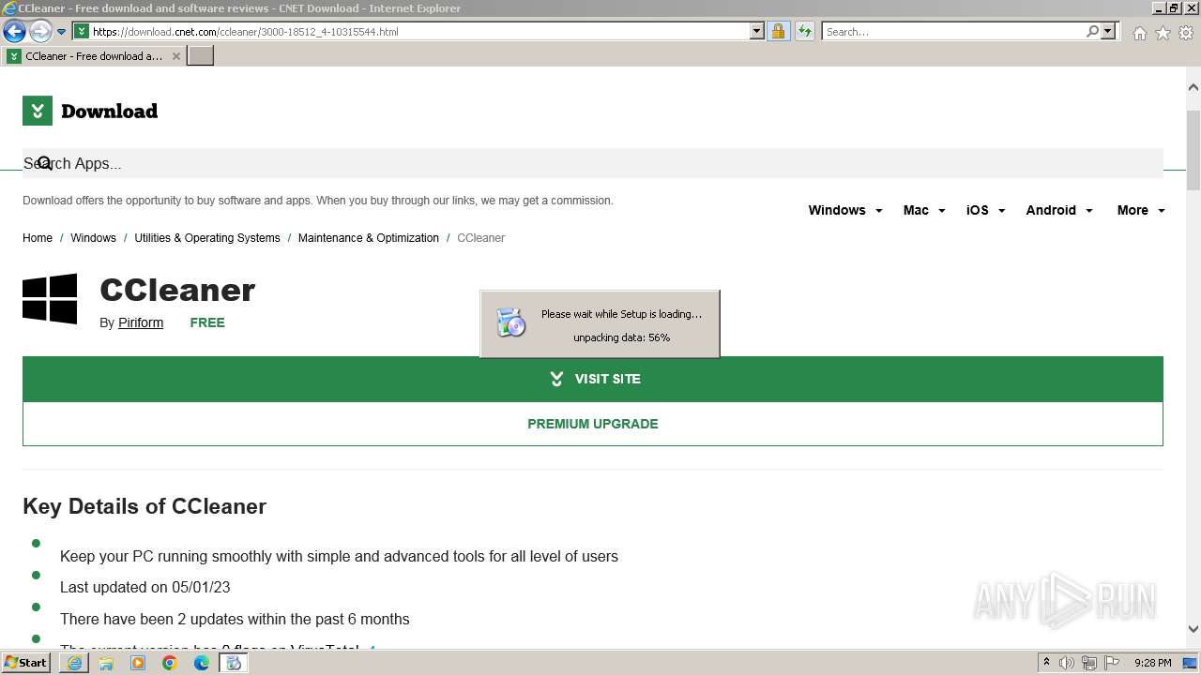The image size is (1201, 675).
Task: Open Chrome from the taskbar
Action: 170,663
